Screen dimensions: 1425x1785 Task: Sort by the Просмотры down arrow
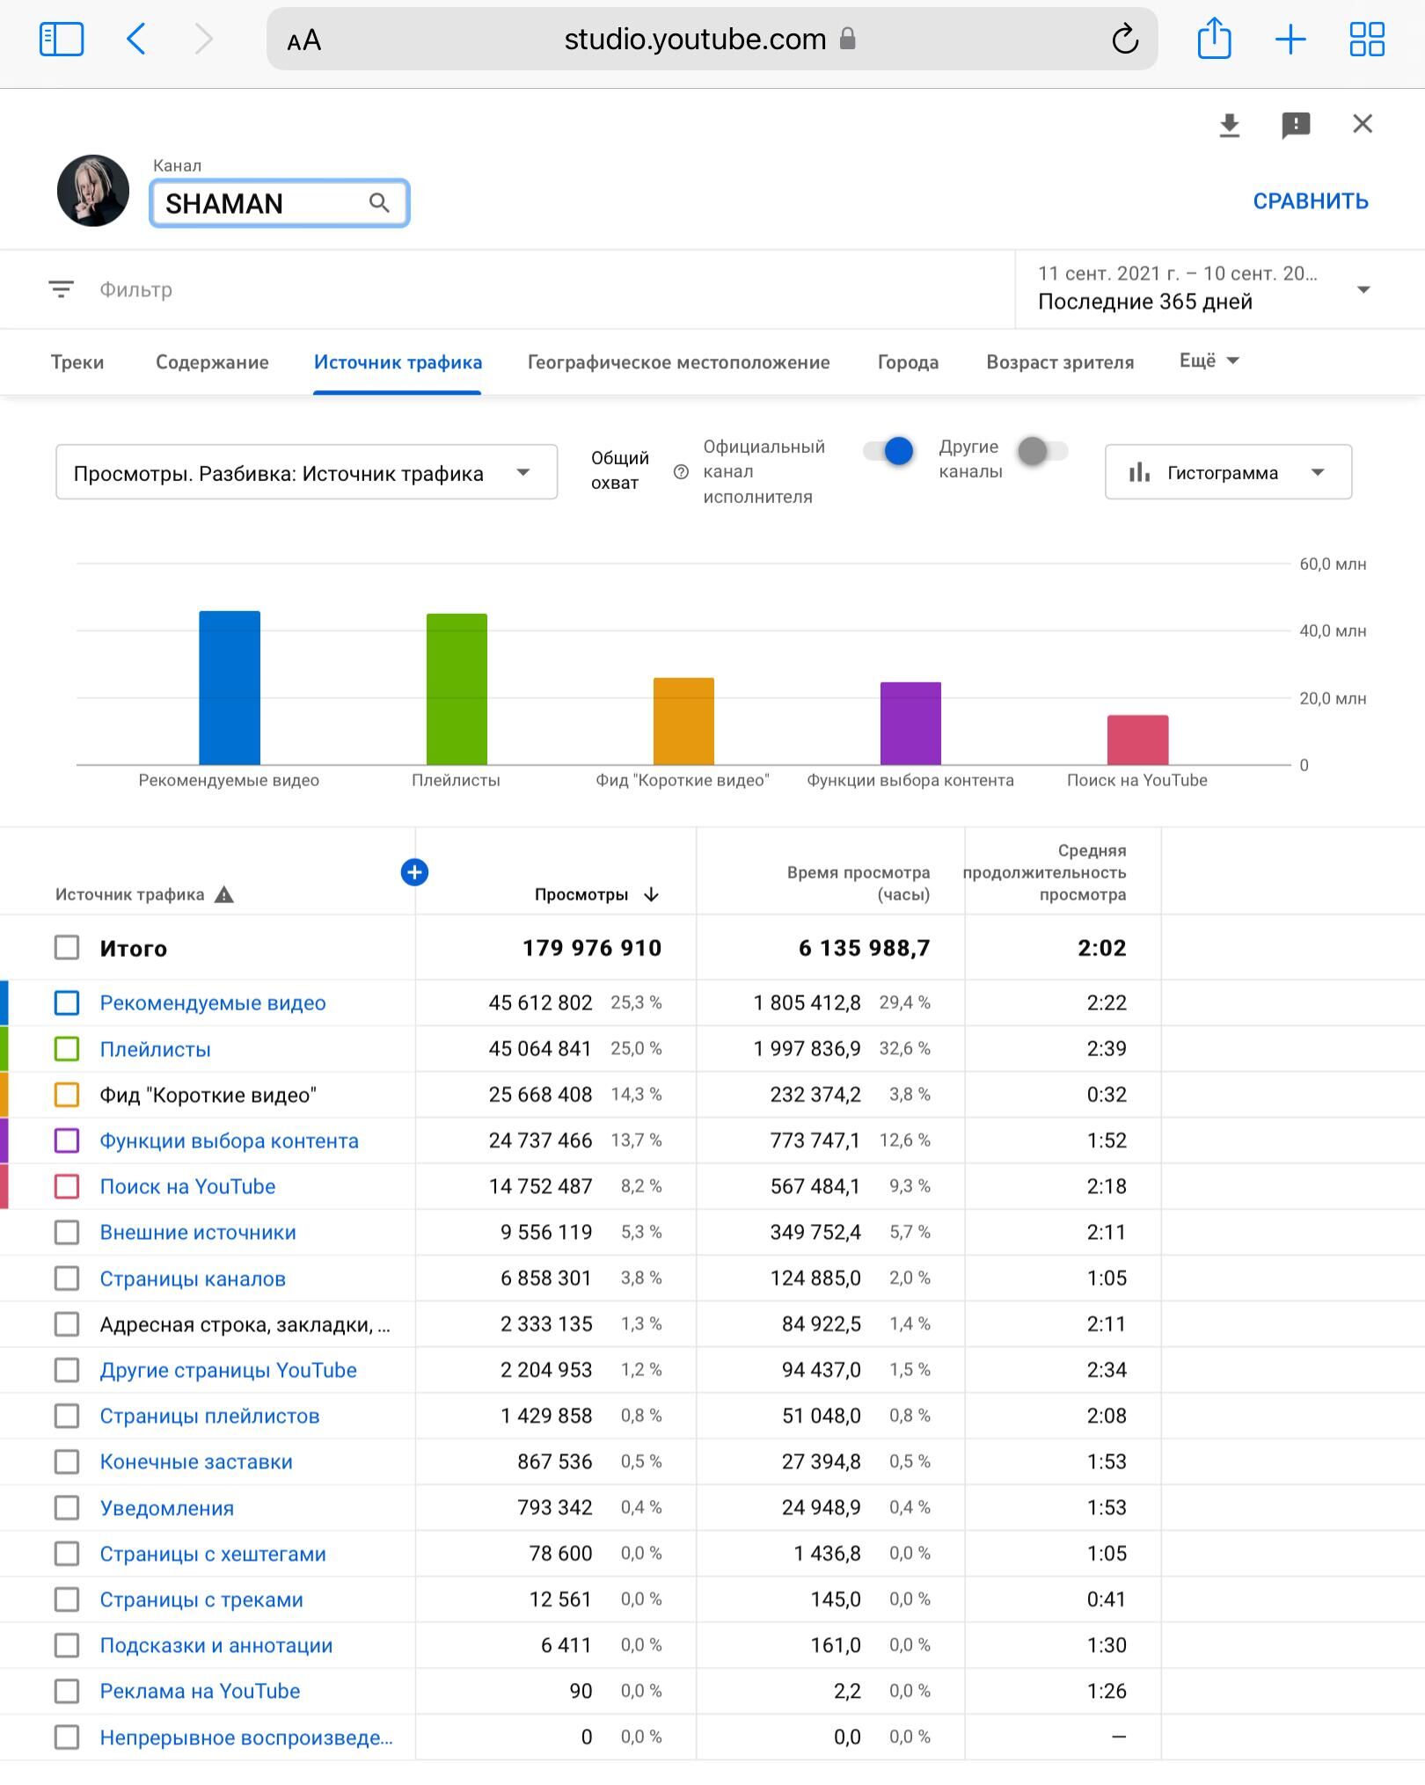tap(651, 895)
